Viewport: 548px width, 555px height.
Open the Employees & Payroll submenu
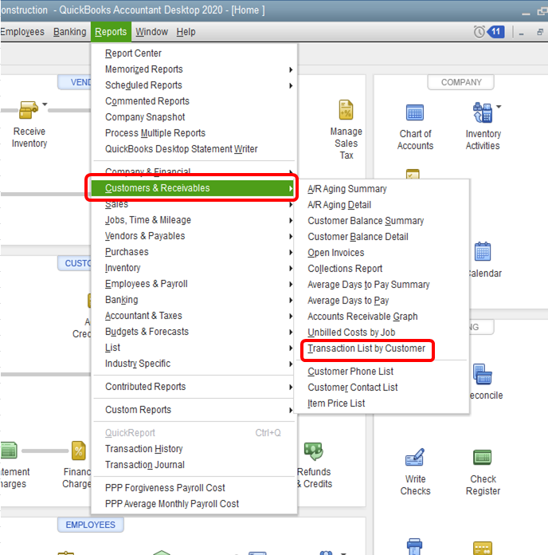194,284
